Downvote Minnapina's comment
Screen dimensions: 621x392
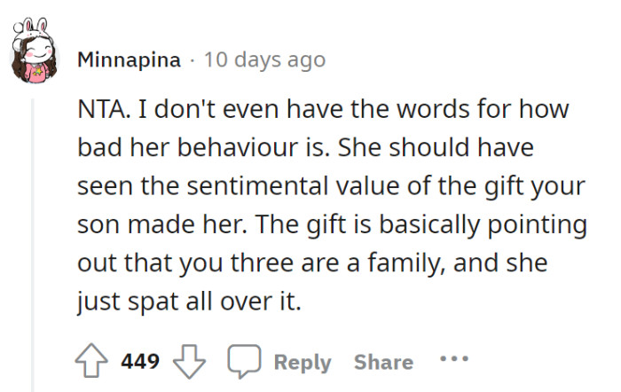point(187,362)
